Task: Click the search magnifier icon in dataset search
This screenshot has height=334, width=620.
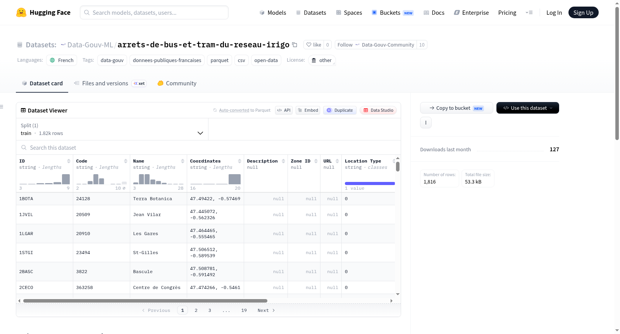Action: [24, 148]
